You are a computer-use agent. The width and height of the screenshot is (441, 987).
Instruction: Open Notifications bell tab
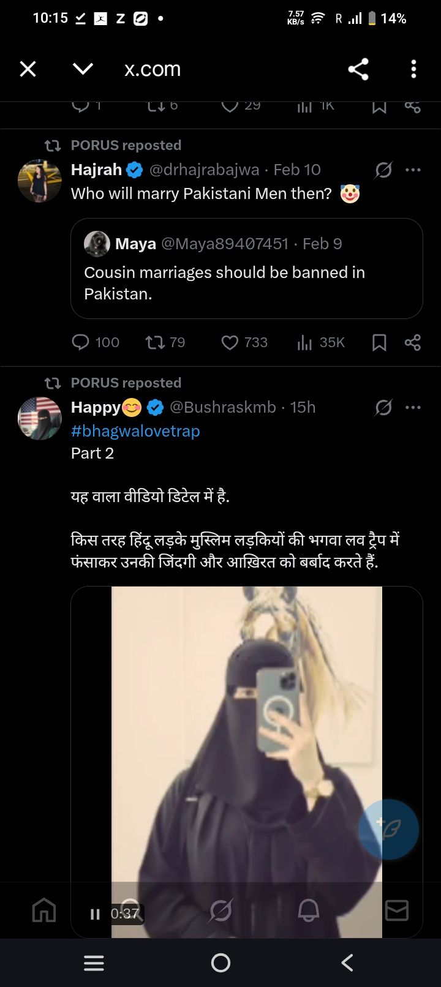point(309,910)
